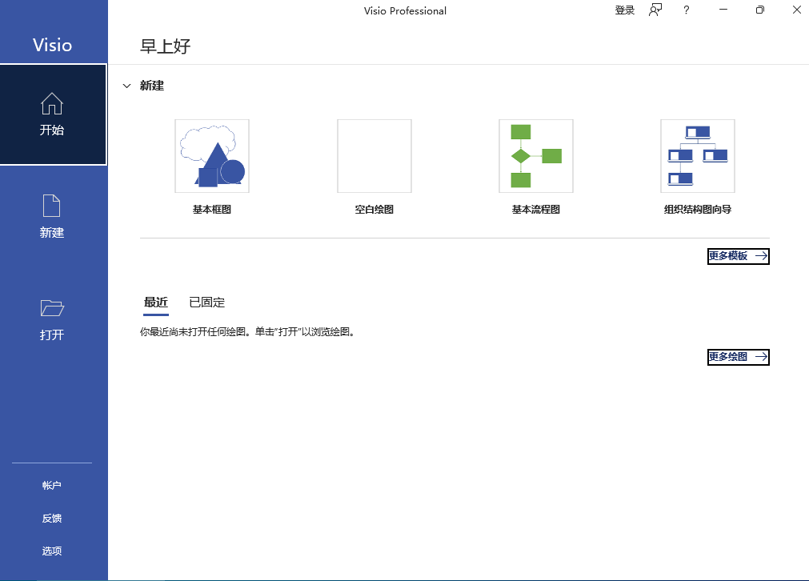This screenshot has width=809, height=581.
Task: Click the 空白绘图 label text
Action: [374, 210]
